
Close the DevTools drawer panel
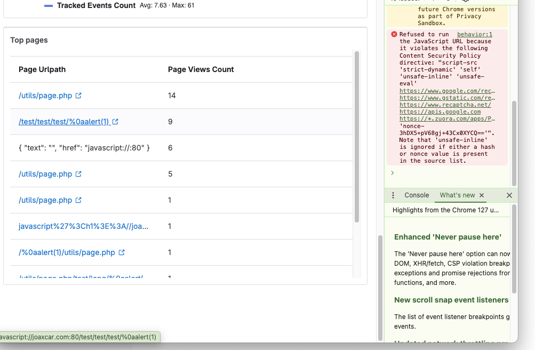[509, 196]
